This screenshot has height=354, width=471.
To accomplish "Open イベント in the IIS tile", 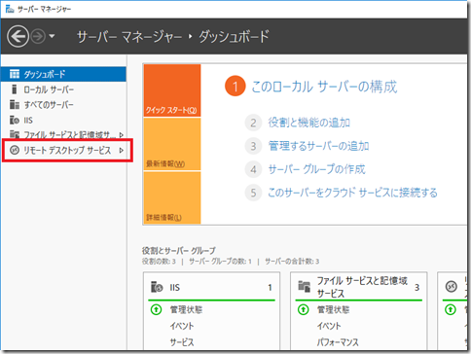I will point(182,326).
